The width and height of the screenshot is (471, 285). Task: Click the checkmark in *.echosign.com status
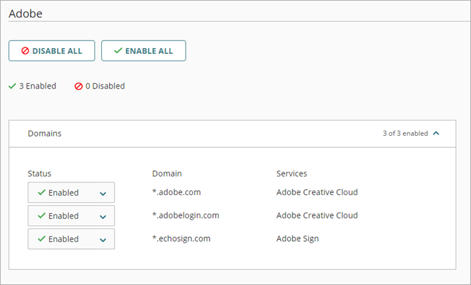[x=41, y=239]
